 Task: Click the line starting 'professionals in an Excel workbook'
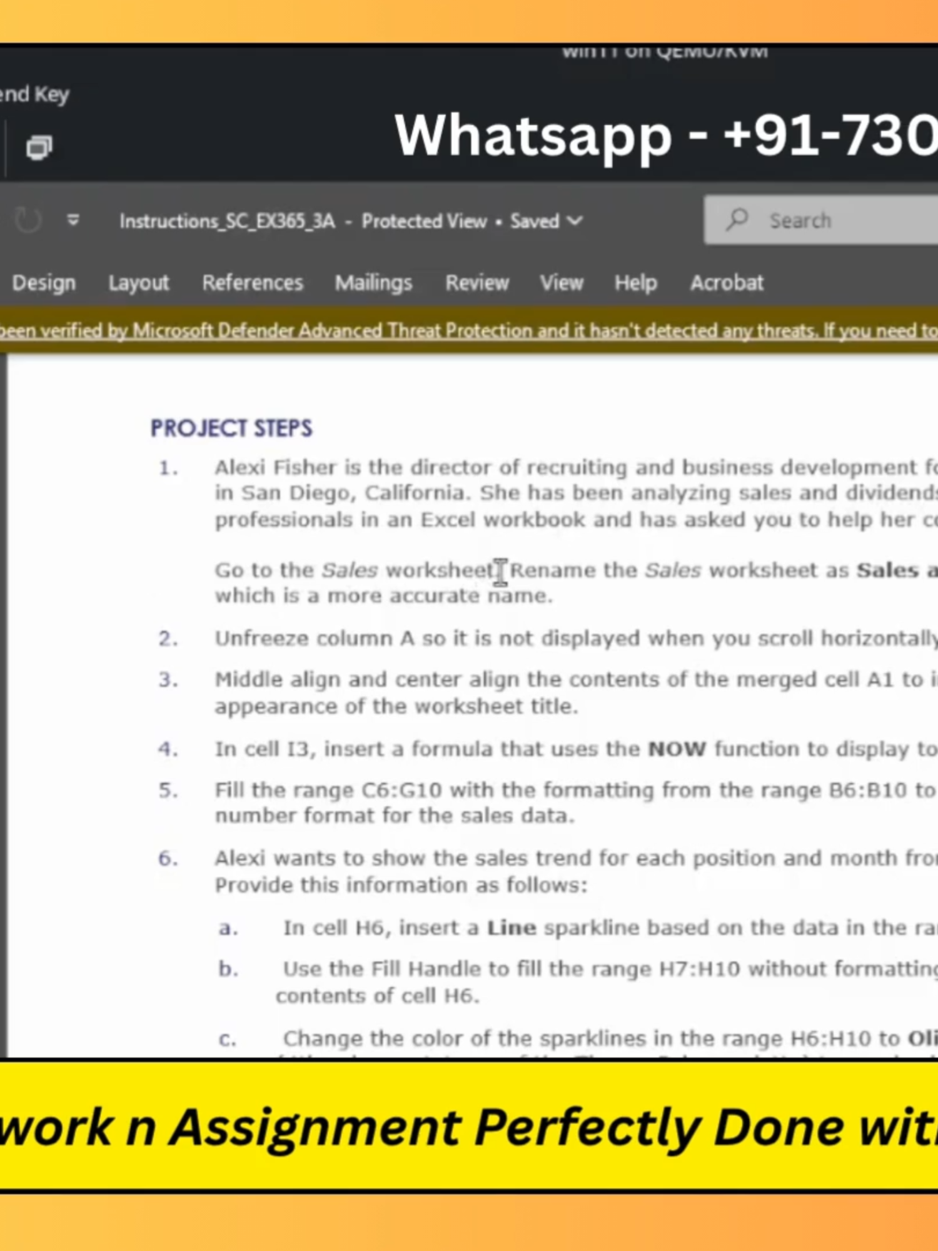[576, 519]
